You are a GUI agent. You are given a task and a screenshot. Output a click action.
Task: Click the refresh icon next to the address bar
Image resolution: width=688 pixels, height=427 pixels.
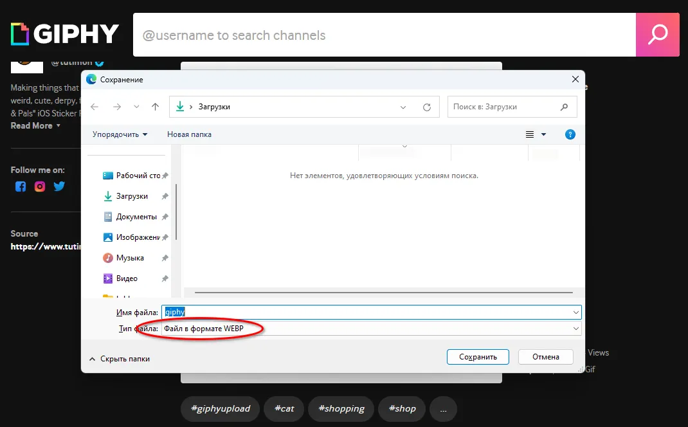[428, 107]
